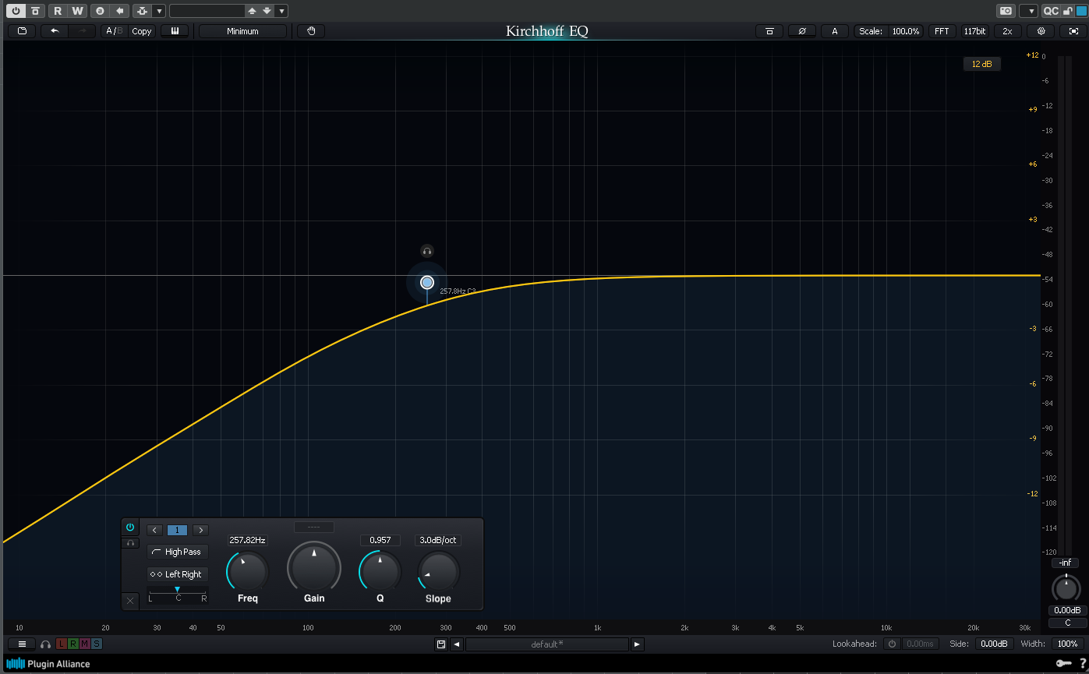Viewport: 1089px width, 674px height.
Task: Change the 12 dB display range
Action: (x=982, y=64)
